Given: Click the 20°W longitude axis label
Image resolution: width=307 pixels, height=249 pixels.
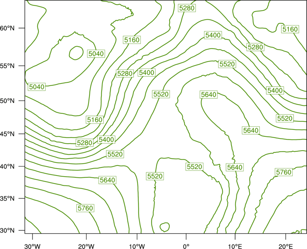Looking at the screenshot, I should coord(86,246).
